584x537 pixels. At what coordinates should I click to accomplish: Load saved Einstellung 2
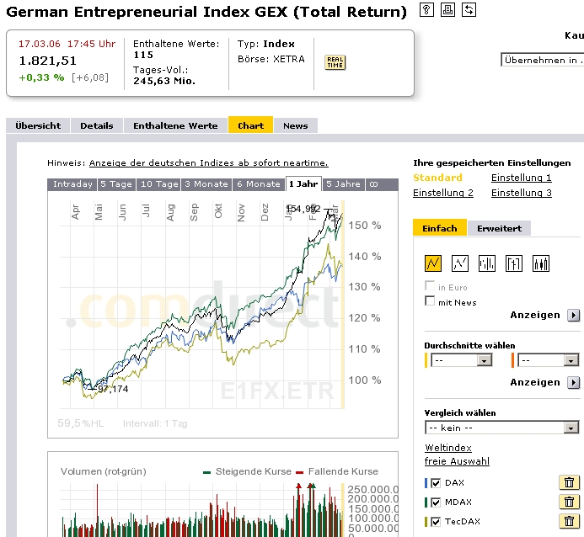443,193
